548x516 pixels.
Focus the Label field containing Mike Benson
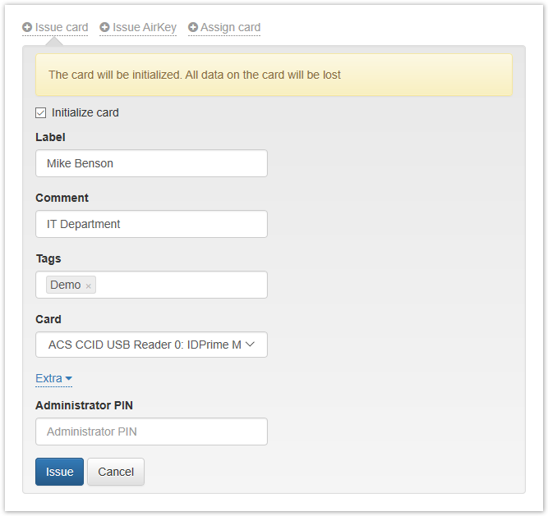(x=151, y=163)
